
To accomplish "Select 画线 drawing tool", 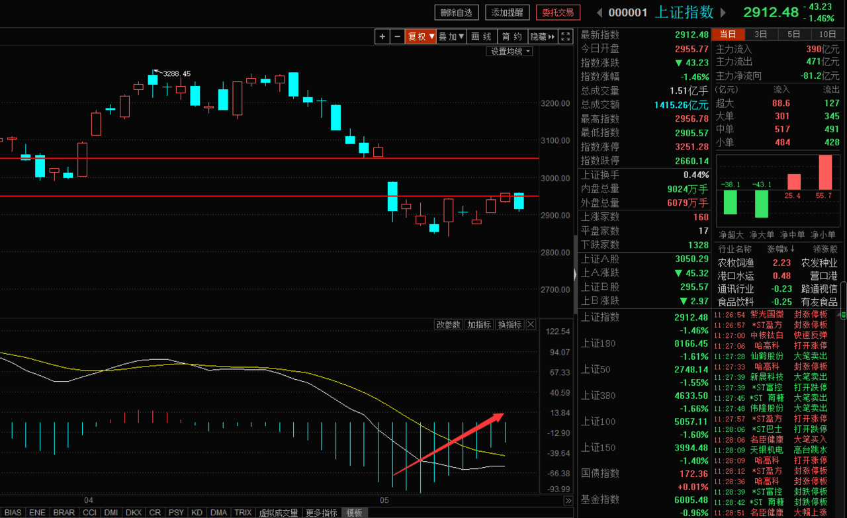I will (x=481, y=37).
